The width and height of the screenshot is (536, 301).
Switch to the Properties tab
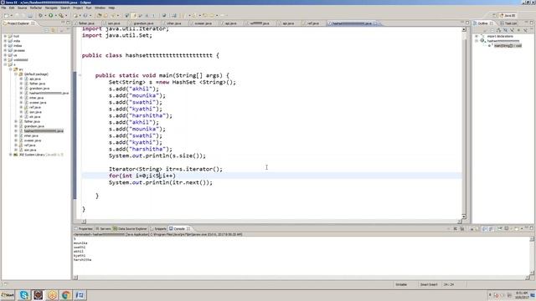pyautogui.click(x=84, y=228)
